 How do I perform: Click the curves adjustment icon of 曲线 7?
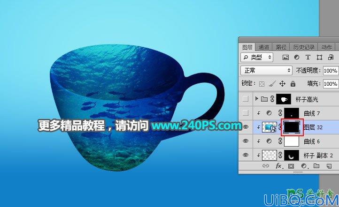pyautogui.click(x=269, y=113)
